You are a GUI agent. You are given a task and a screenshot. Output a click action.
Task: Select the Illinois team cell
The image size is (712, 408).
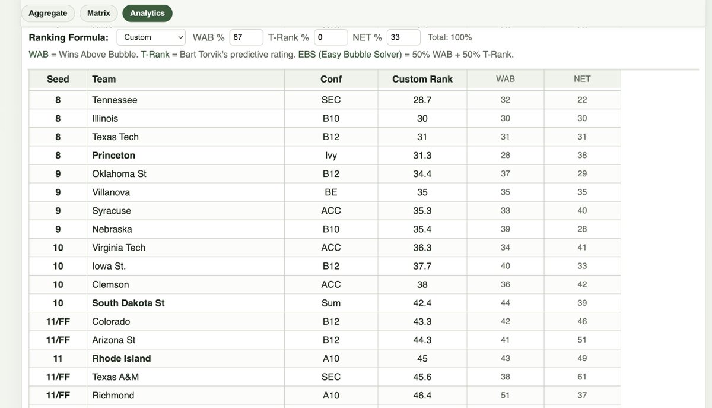[186, 118]
